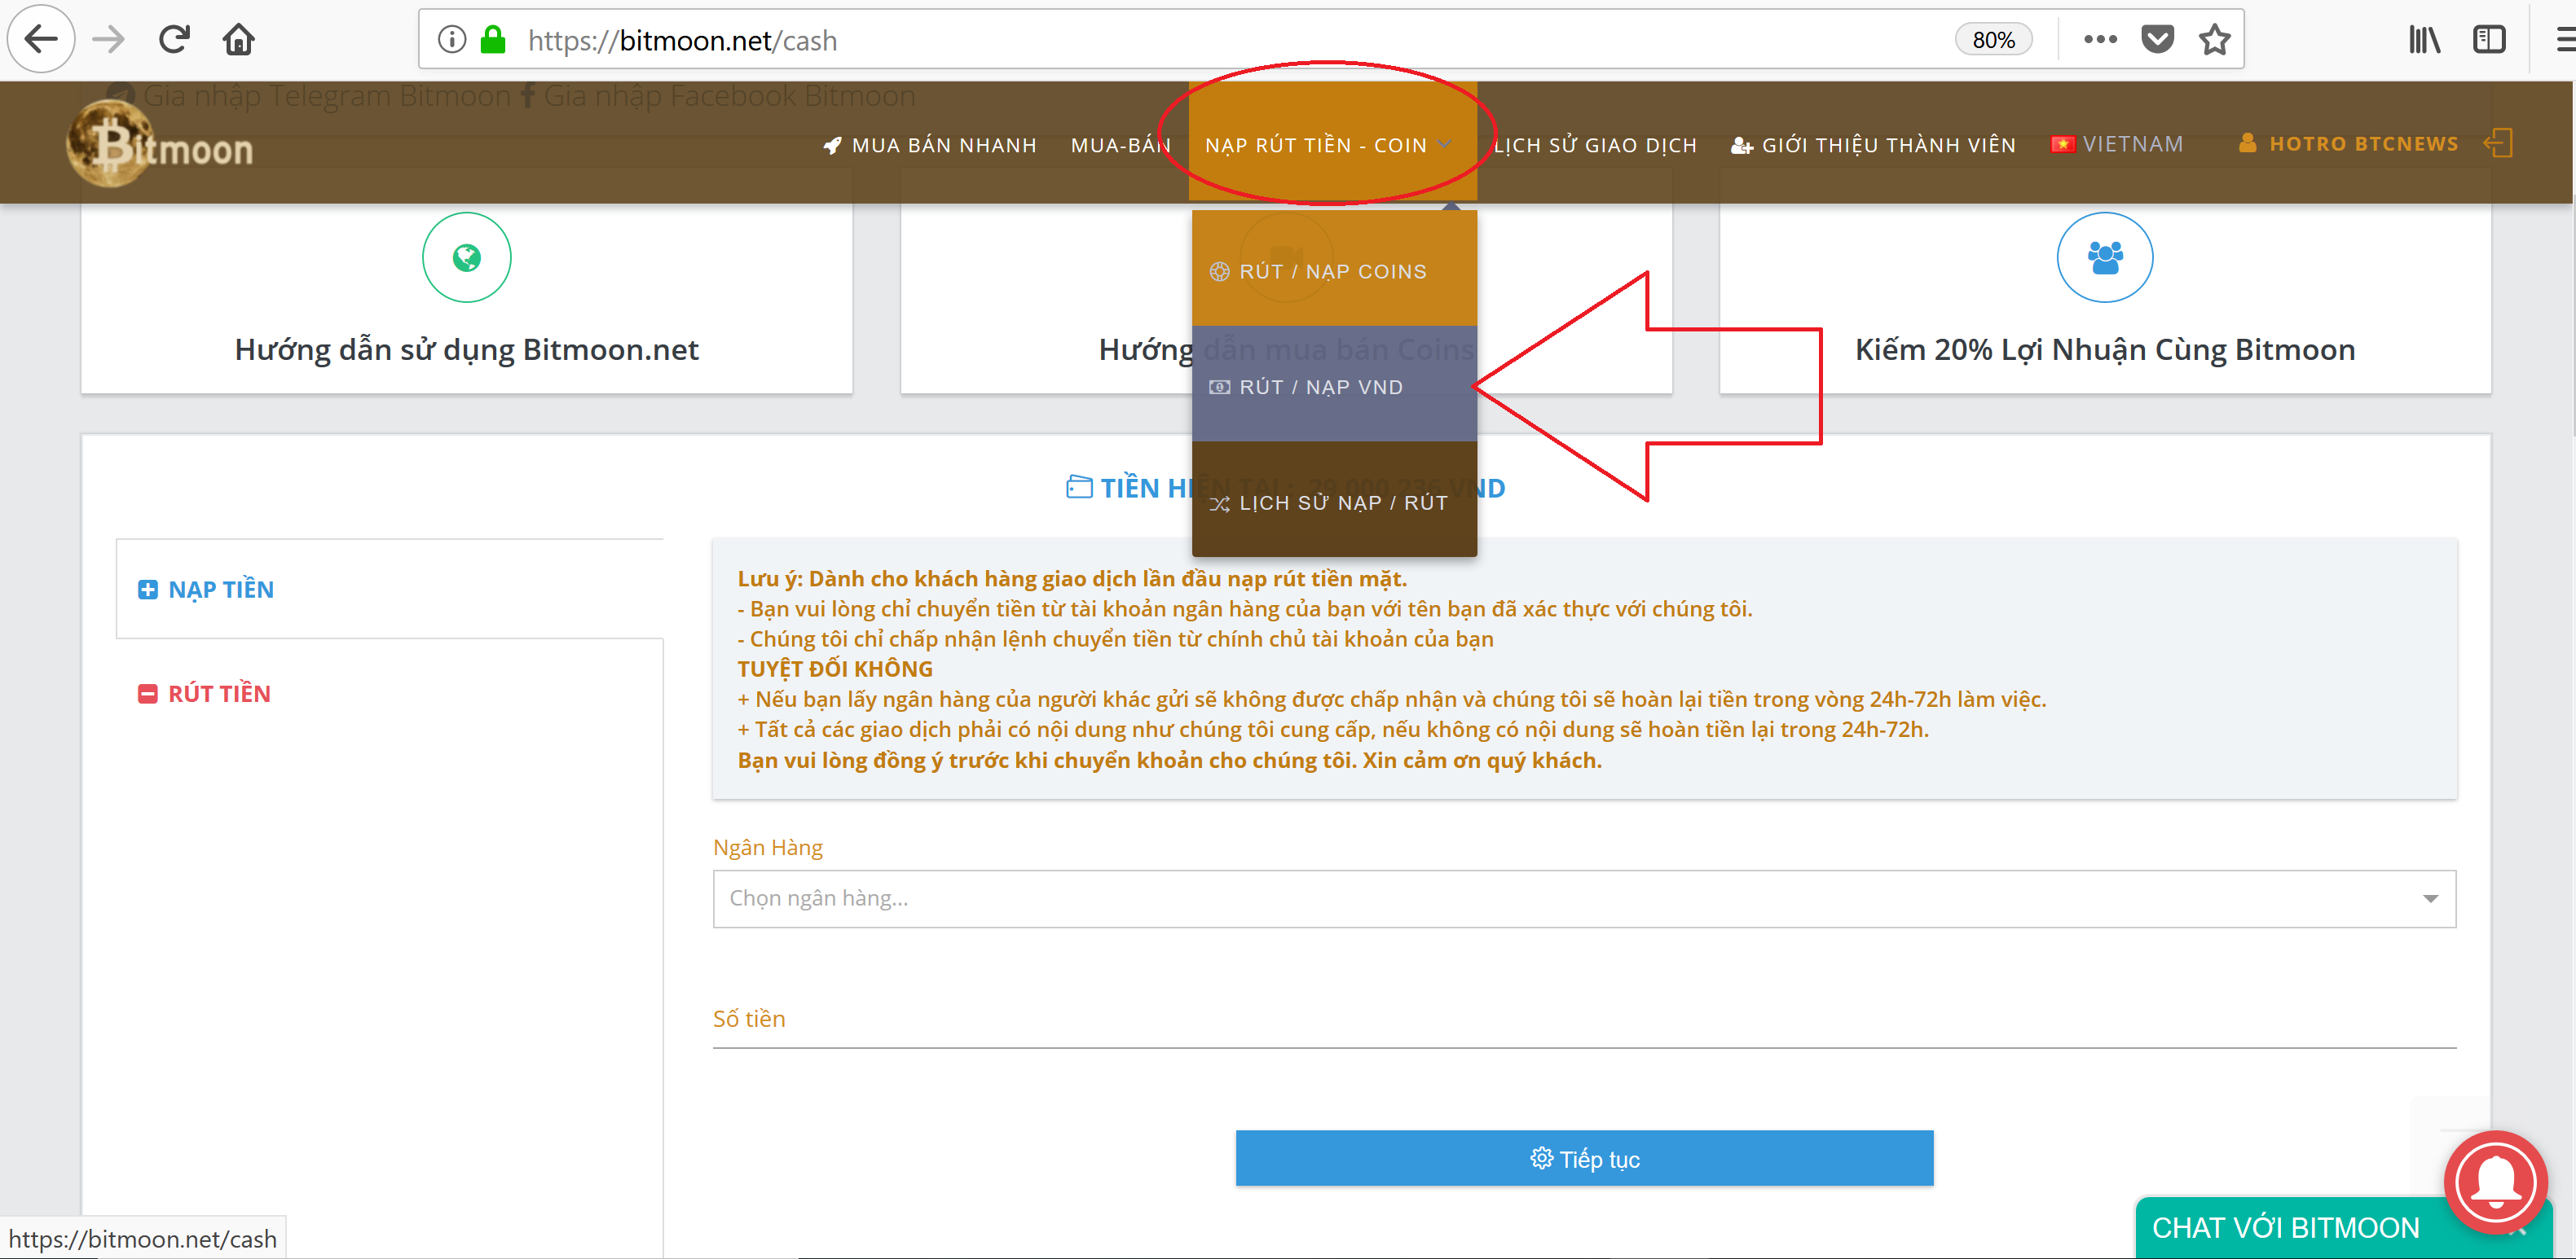The height and width of the screenshot is (1259, 2576).
Task: Click the blue group users icon
Action: click(x=2105, y=257)
